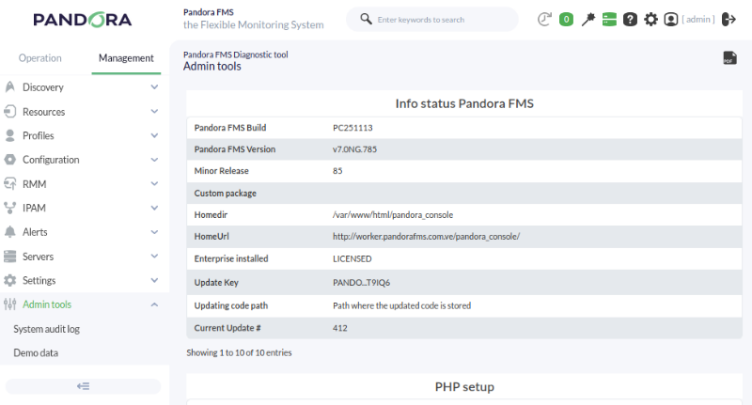Collapse the sidebar menu button
This screenshot has width=752, height=405.
[x=83, y=386]
